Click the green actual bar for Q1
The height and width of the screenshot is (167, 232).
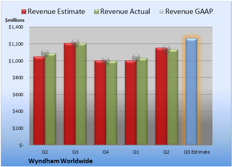pos(142,101)
